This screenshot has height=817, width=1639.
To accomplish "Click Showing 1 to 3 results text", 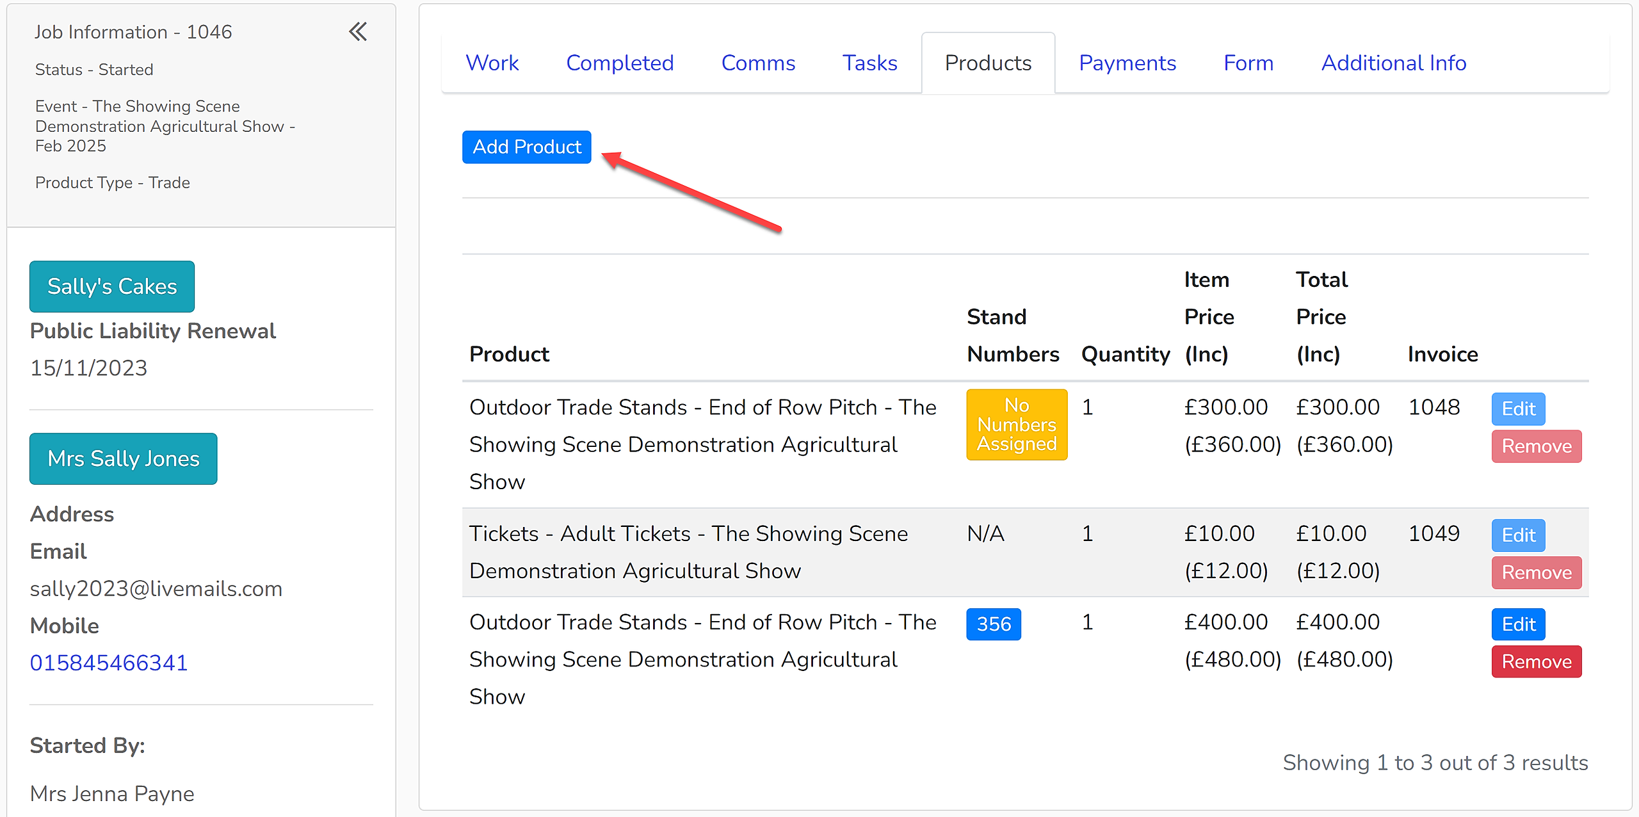I will click(x=1435, y=763).
